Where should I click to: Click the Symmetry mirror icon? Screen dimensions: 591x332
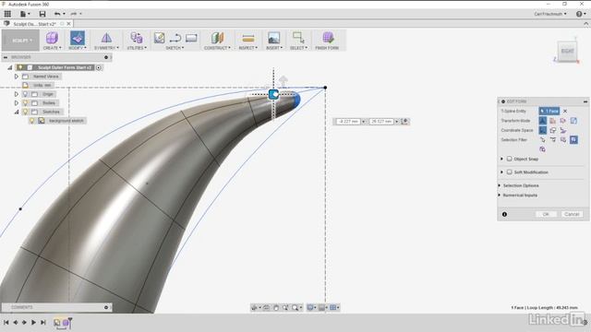[x=107, y=38]
